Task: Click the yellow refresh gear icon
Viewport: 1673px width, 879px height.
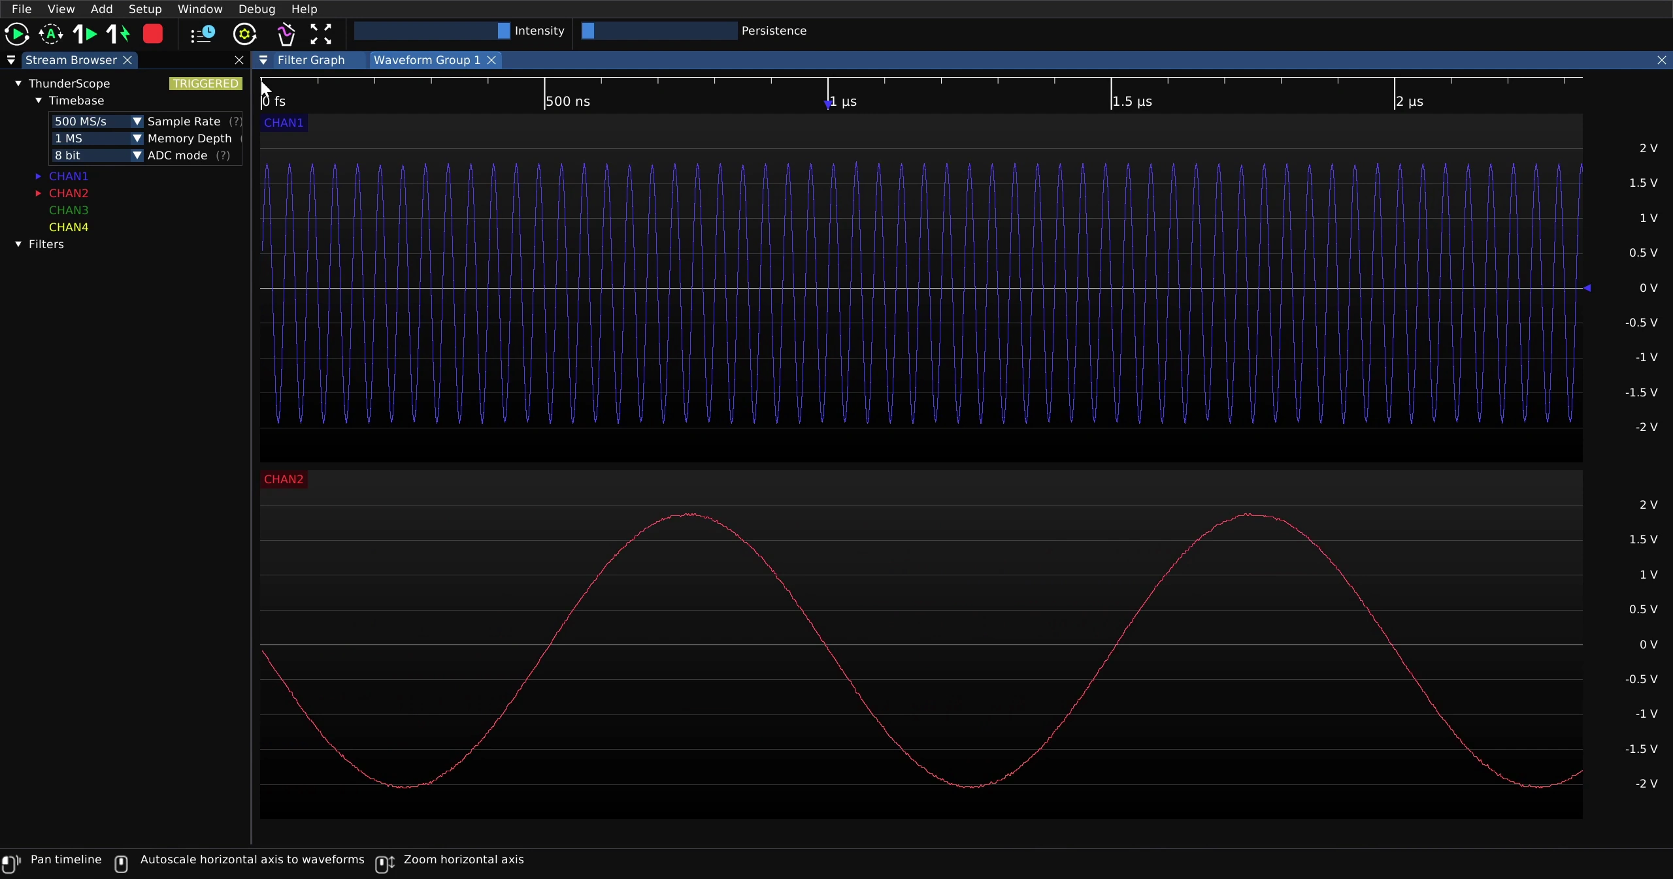Action: [x=245, y=34]
